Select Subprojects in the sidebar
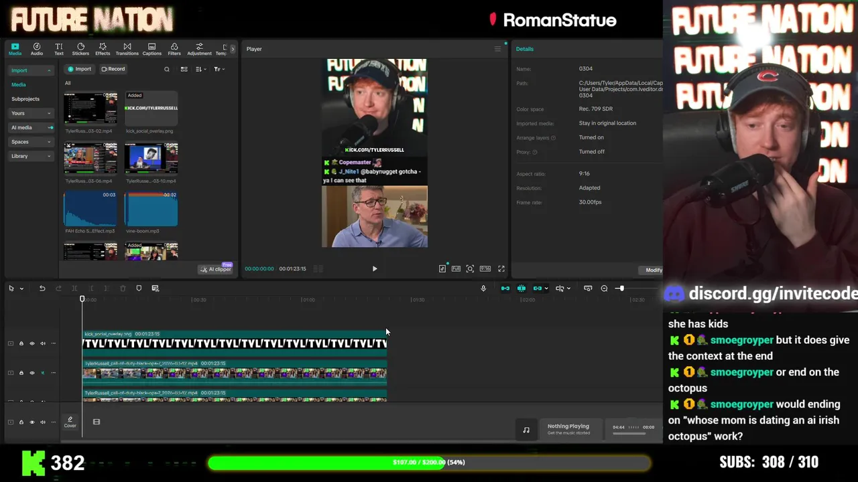Image resolution: width=858 pixels, height=482 pixels. click(25, 99)
